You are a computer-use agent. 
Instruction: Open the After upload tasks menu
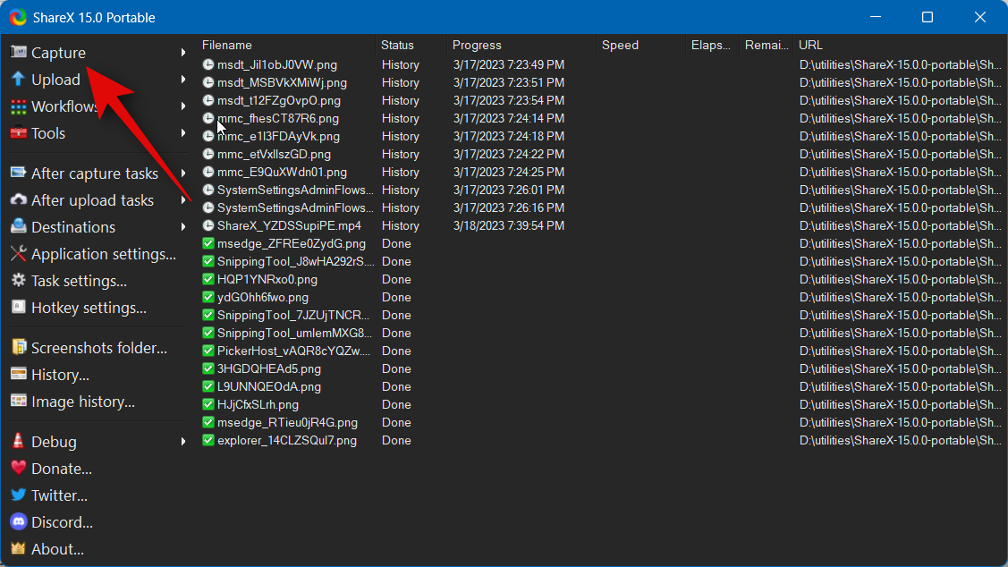92,200
